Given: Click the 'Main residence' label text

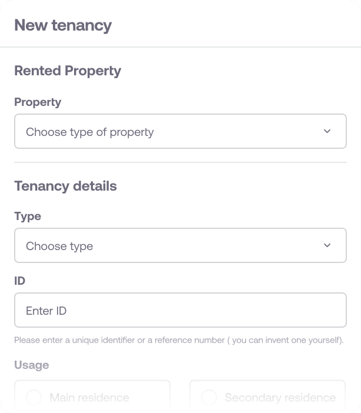Looking at the screenshot, I should pos(89,398).
